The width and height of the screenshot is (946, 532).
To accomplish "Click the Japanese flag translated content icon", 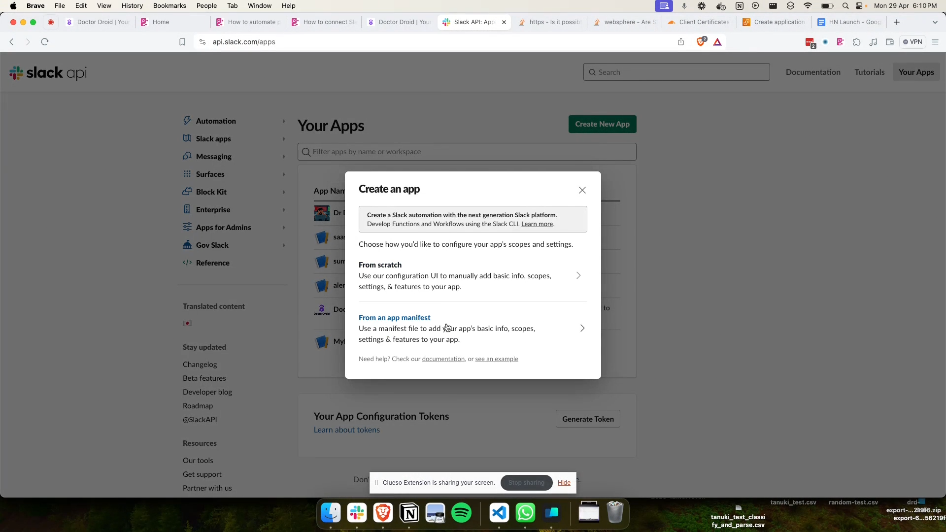I will point(187,323).
